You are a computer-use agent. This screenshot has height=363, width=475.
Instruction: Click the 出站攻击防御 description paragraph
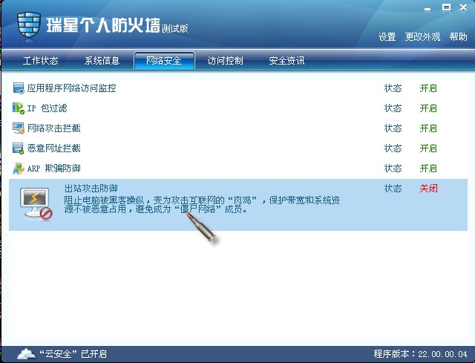pyautogui.click(x=202, y=205)
